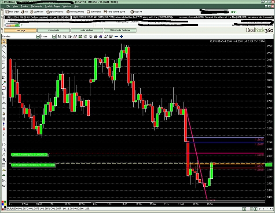Place a blue up arrow marker
275x213 pixels.
click(4, 124)
